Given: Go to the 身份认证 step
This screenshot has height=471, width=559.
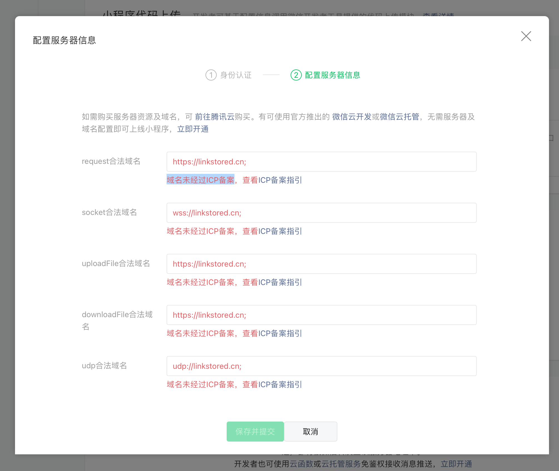Looking at the screenshot, I should coord(236,75).
